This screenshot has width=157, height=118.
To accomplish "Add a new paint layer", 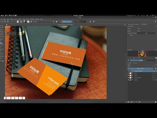I will coord(129,102).
